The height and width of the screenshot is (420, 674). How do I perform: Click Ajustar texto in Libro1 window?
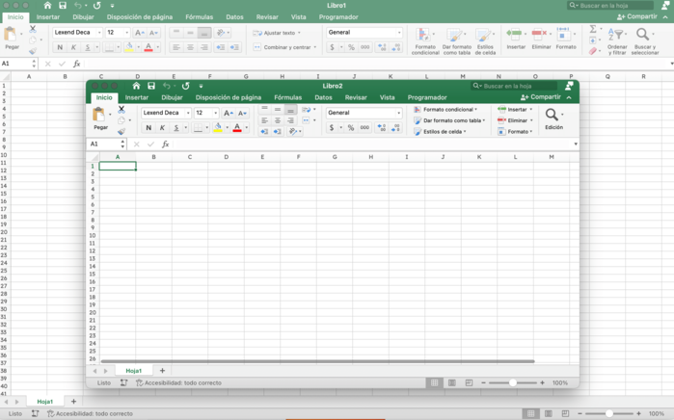277,33
